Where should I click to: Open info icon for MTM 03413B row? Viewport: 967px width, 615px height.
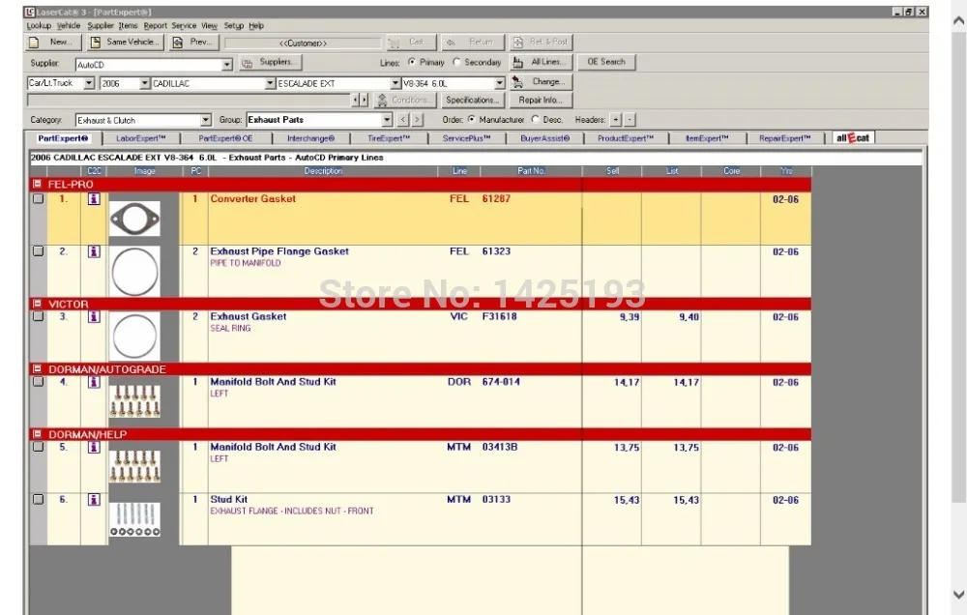click(94, 447)
